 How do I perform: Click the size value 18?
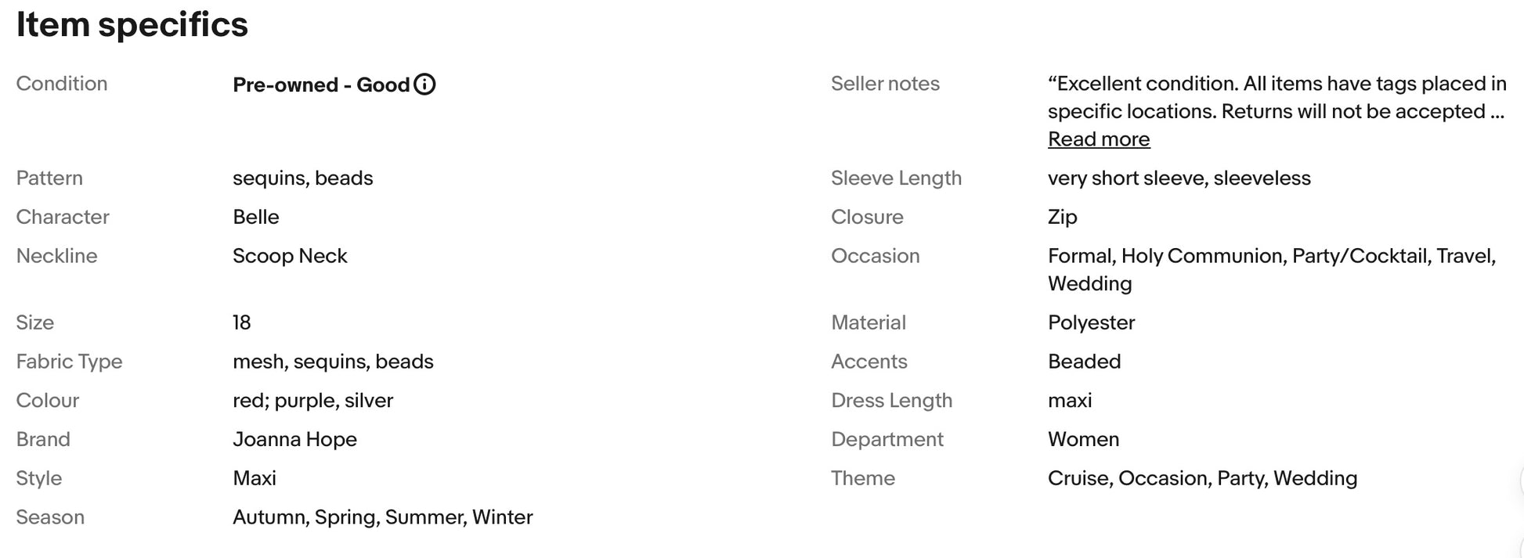click(241, 322)
